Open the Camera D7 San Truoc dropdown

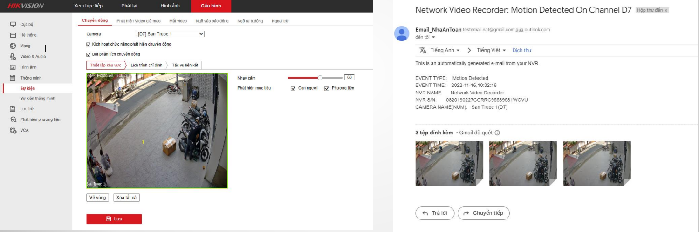point(170,34)
